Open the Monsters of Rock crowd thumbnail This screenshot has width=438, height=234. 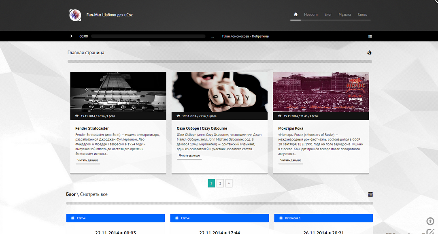point(321,92)
